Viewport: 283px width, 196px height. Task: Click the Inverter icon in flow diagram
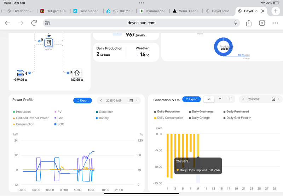tap(48, 43)
